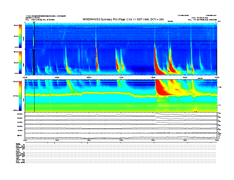Click the -120.00 label on TNR scale

click(15, 81)
